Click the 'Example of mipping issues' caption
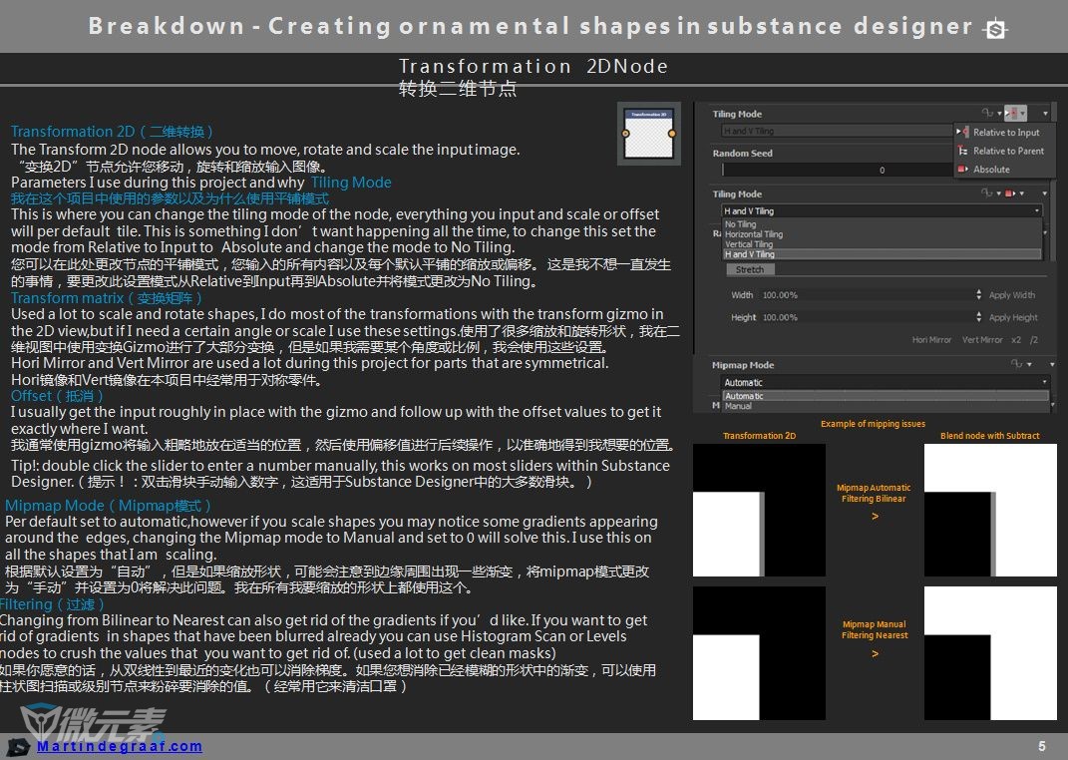The image size is (1068, 760). [x=873, y=424]
